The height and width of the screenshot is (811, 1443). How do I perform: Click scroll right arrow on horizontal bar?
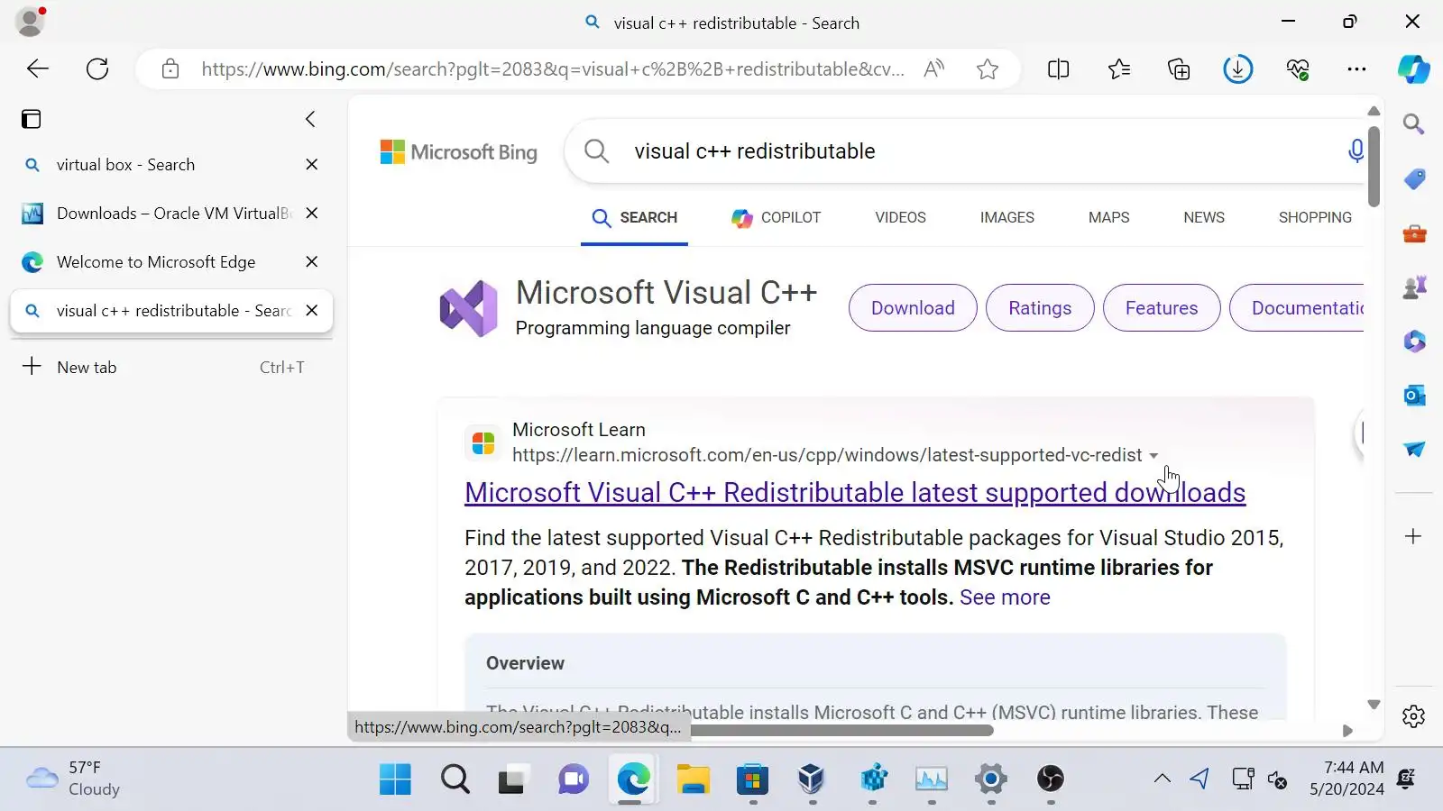tap(1347, 731)
